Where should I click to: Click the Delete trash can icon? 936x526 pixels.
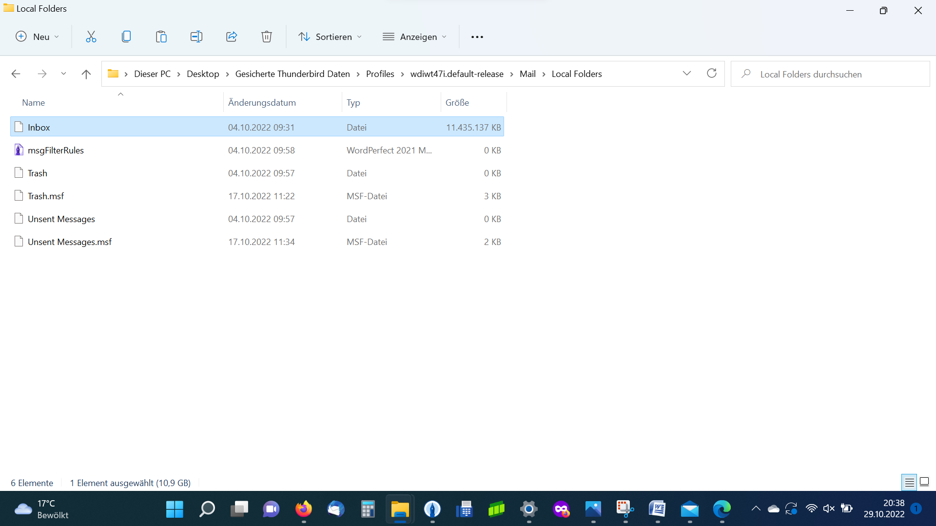click(267, 37)
